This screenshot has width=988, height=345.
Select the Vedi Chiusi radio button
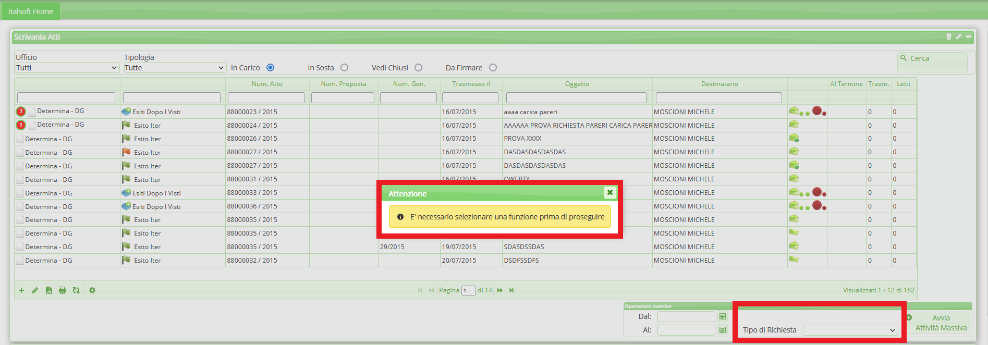pos(418,68)
